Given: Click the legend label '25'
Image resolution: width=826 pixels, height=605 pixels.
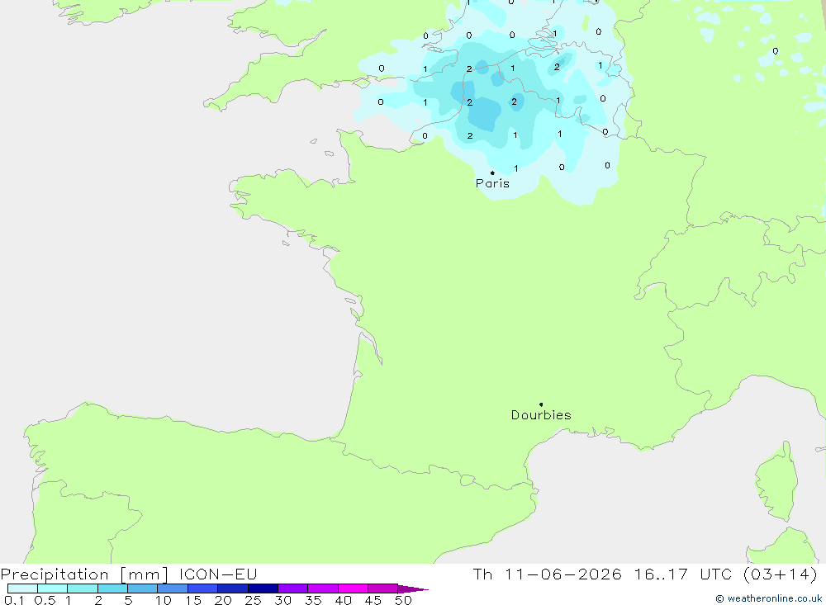Looking at the screenshot, I should [254, 600].
